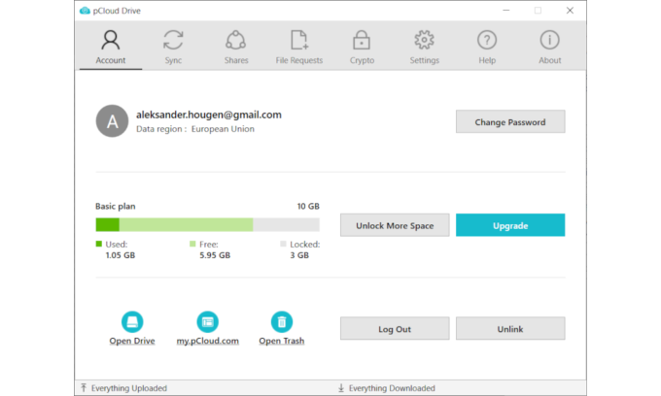Click the upload arrow status icon

[x=84, y=387]
